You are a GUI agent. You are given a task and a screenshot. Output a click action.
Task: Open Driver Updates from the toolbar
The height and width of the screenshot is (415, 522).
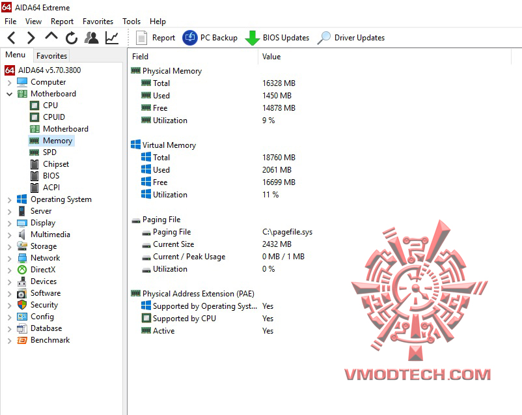tap(351, 38)
